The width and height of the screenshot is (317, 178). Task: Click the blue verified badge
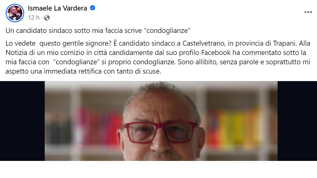[x=93, y=8]
